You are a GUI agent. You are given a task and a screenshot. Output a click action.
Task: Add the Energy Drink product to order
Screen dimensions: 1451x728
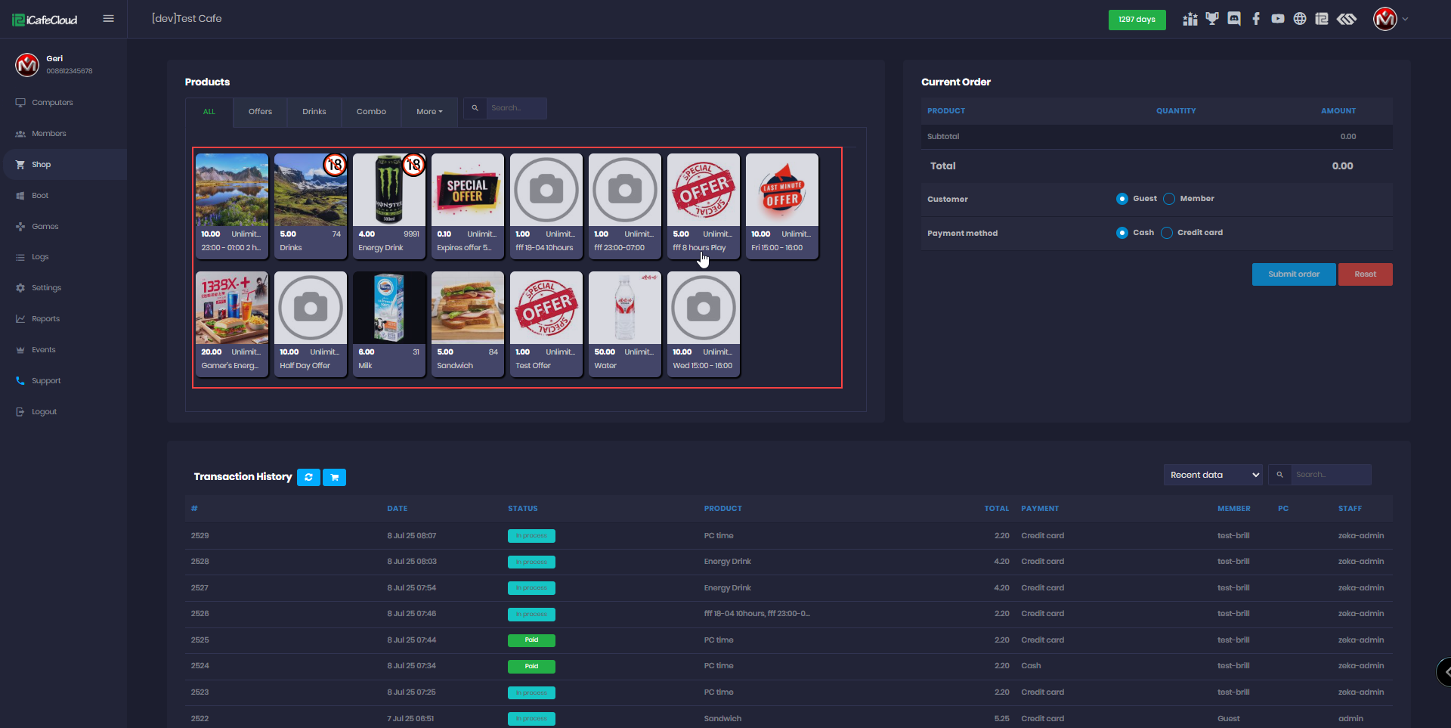[x=389, y=206]
